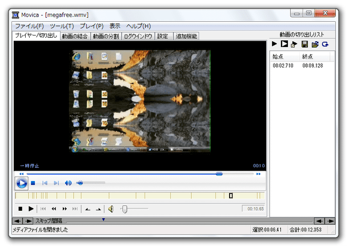The image size is (349, 248).
Task: Click the メディアファイルを開きました status message
Action: 41,230
